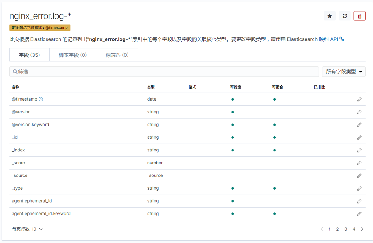
Task: Click the _source type cell
Action: coord(155,175)
